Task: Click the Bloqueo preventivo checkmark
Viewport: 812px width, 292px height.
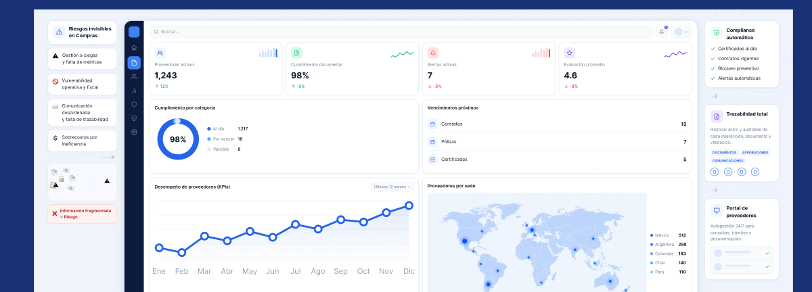Action: 713,68
